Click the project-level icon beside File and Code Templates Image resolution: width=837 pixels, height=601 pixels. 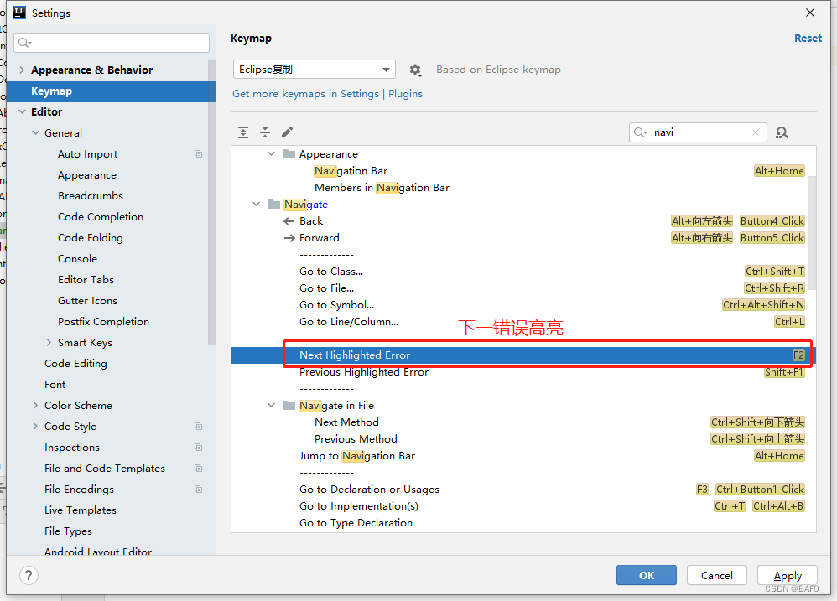tap(199, 469)
